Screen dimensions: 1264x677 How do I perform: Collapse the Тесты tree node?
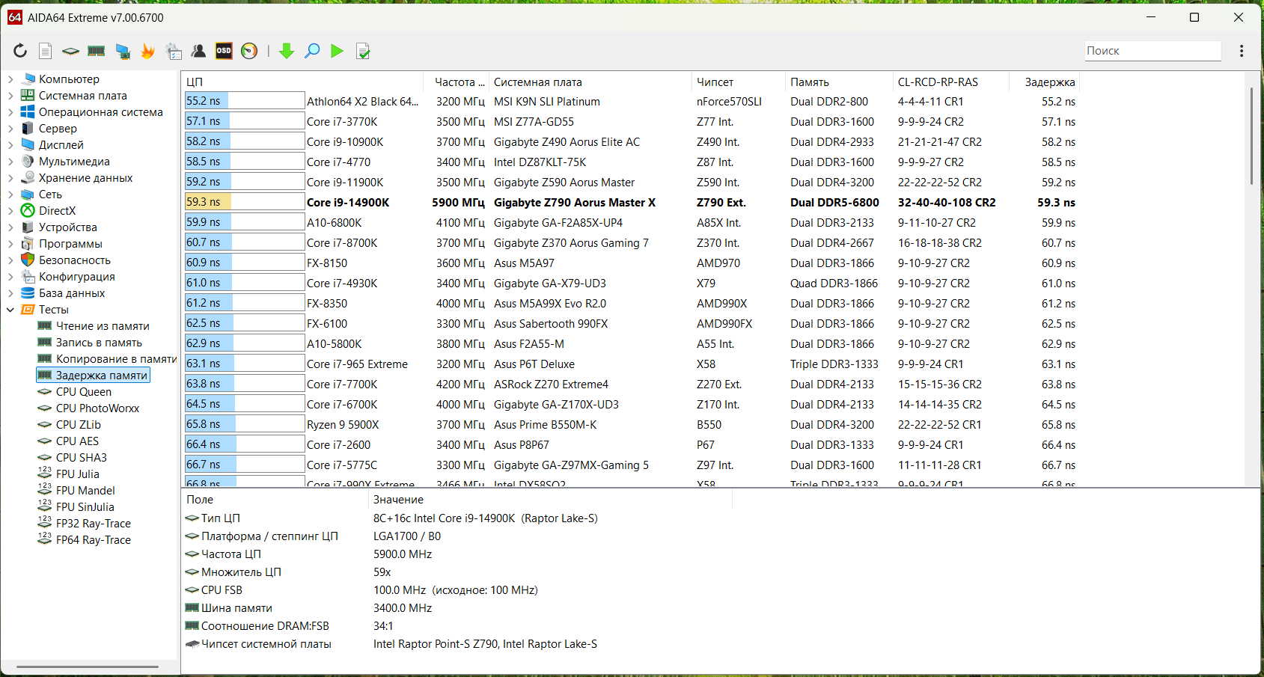tap(10, 310)
